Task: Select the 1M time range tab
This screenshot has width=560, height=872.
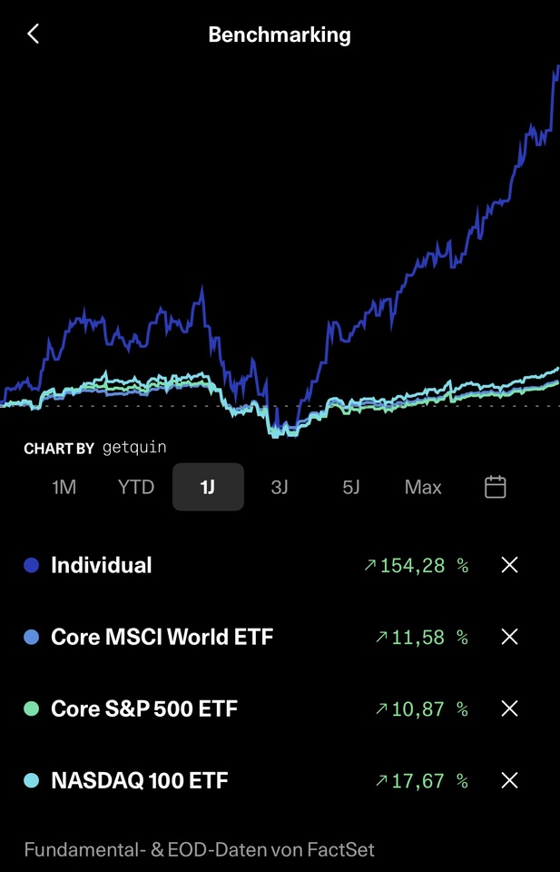Action: tap(64, 487)
